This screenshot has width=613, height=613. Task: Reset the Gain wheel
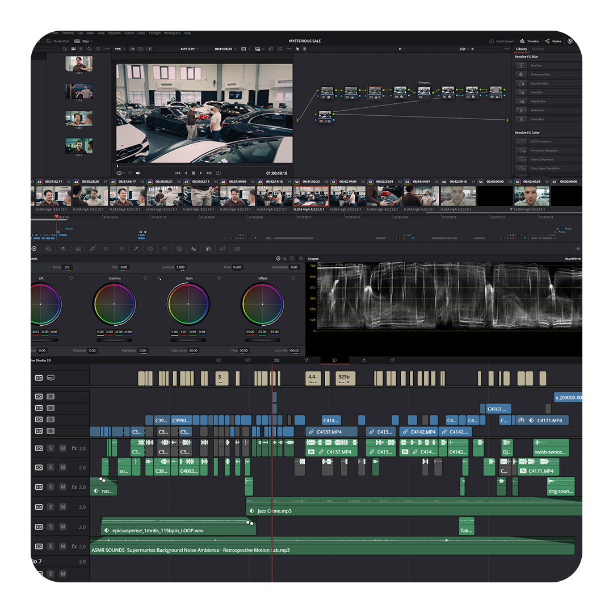click(219, 278)
